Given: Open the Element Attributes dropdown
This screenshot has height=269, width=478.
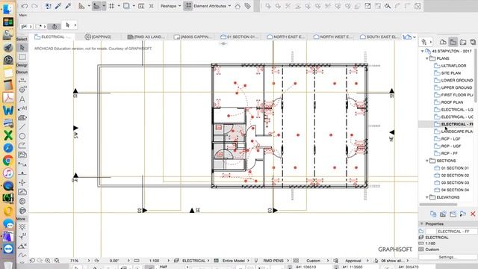Looking at the screenshot, I should tap(212, 6).
